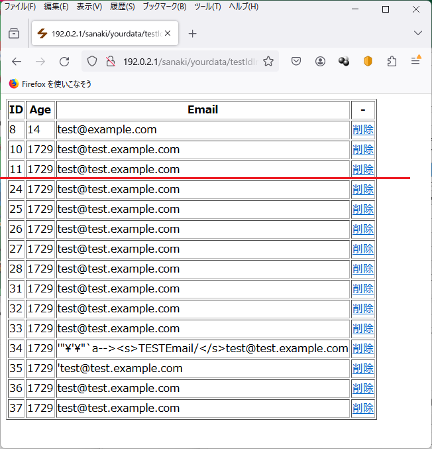The height and width of the screenshot is (449, 432).
Task: Open a new tab with plus
Action: [x=193, y=34]
